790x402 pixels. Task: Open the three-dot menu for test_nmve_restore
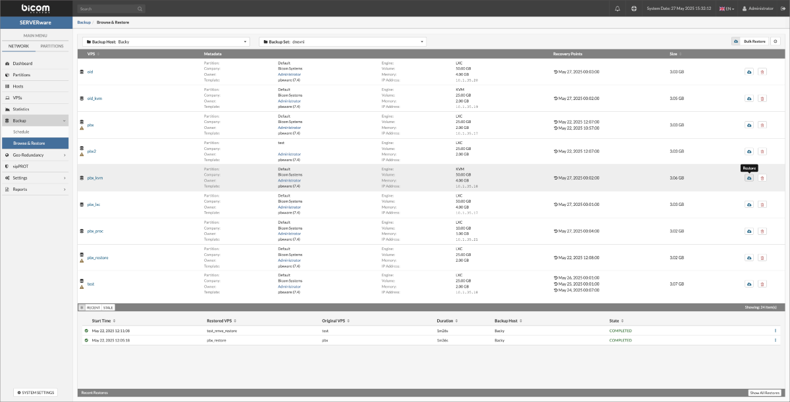coord(776,330)
